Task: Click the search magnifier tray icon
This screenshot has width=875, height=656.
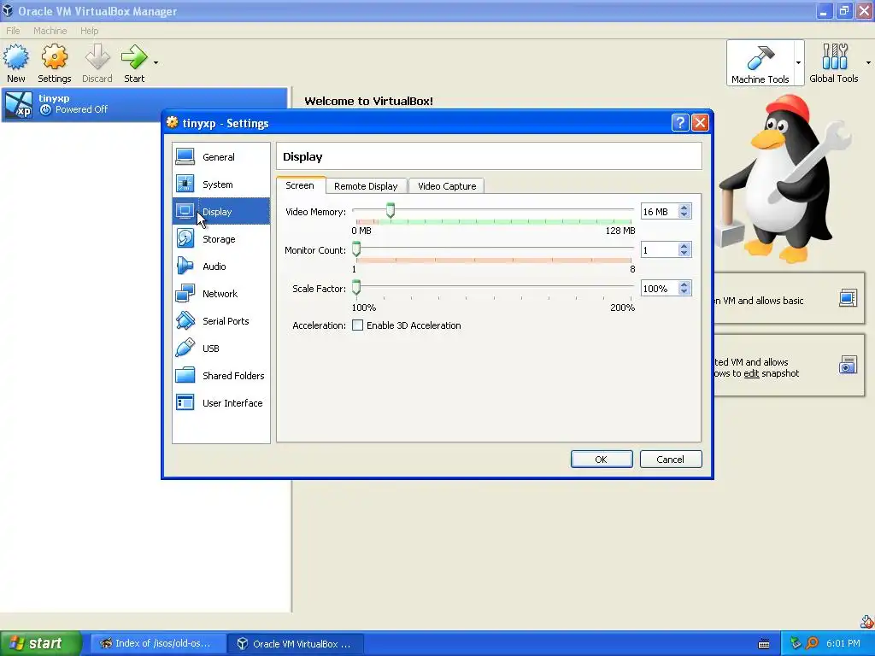Action: coord(813,643)
